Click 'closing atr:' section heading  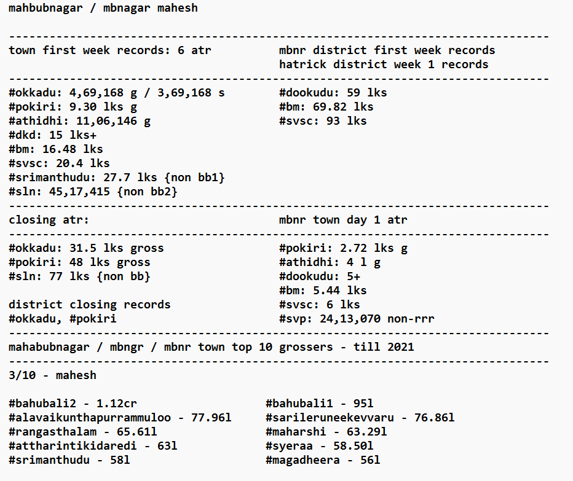pyautogui.click(x=49, y=220)
